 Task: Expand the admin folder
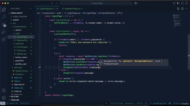coord(18,30)
